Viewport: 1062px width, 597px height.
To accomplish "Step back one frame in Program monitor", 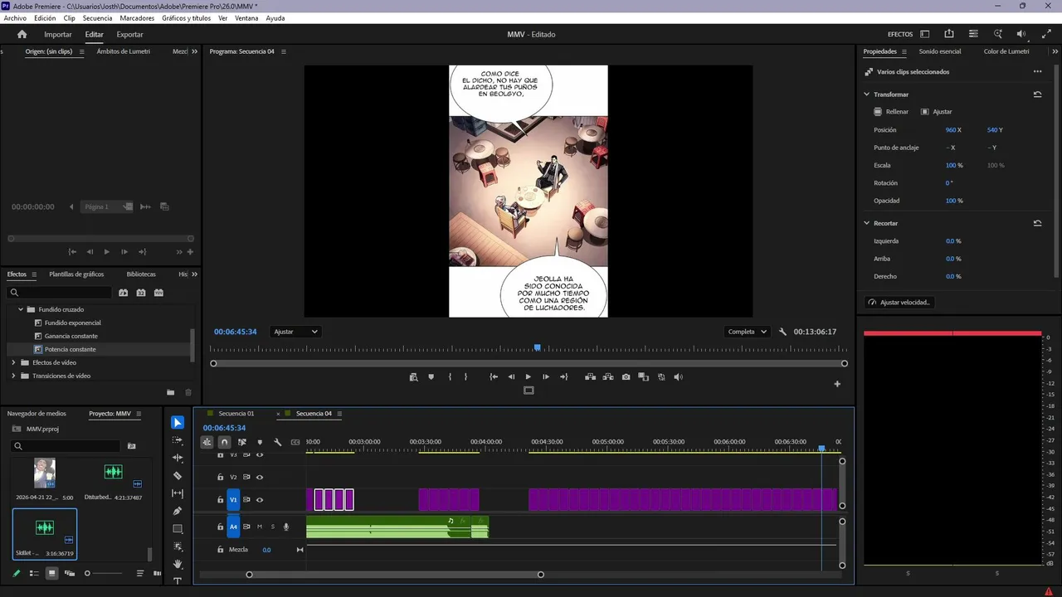I will (511, 376).
